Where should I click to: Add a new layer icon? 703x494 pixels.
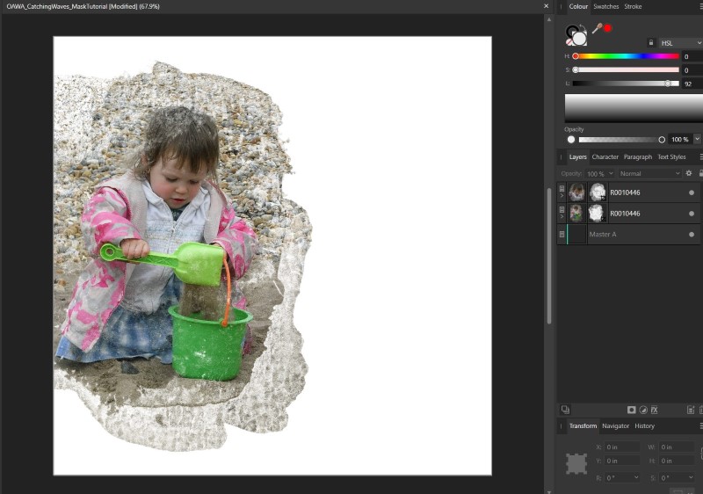[x=691, y=410]
